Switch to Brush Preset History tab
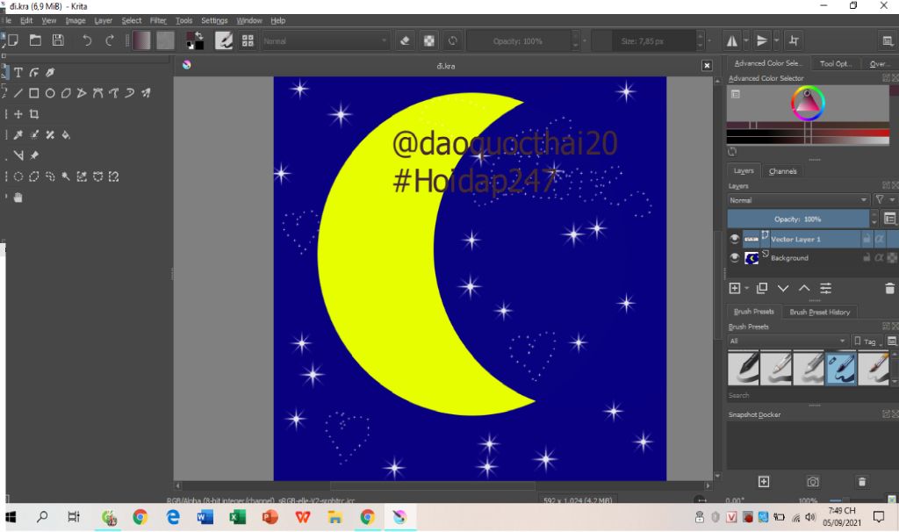Viewport: 899px width, 532px height. click(x=820, y=312)
